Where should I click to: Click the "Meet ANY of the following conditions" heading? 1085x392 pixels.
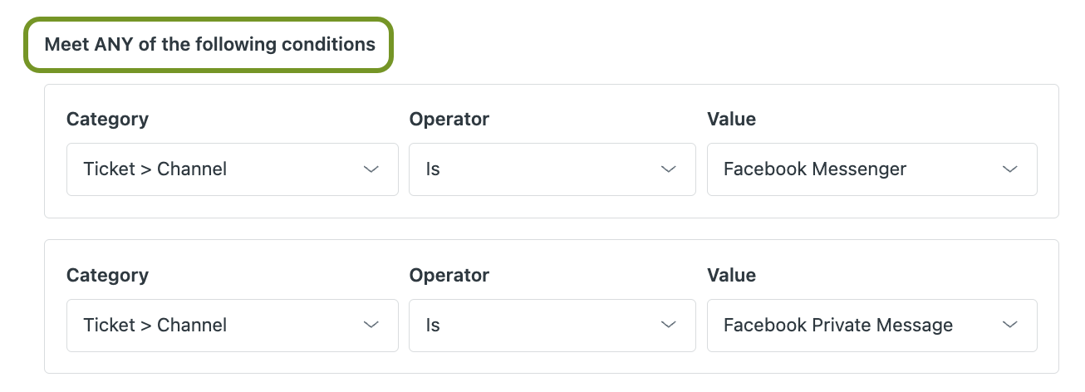pos(209,44)
